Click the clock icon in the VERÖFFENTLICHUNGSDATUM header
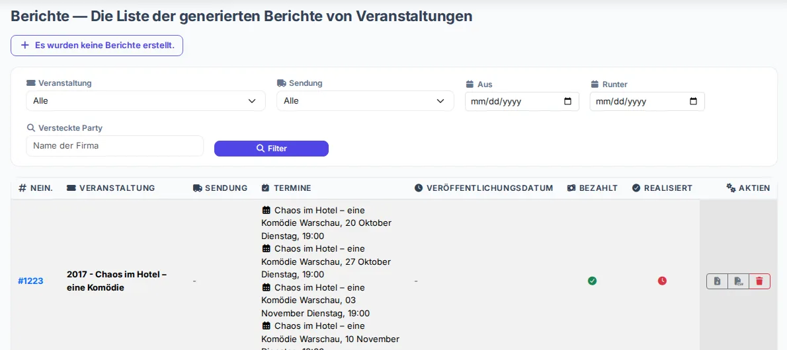The height and width of the screenshot is (350, 787). (x=419, y=188)
